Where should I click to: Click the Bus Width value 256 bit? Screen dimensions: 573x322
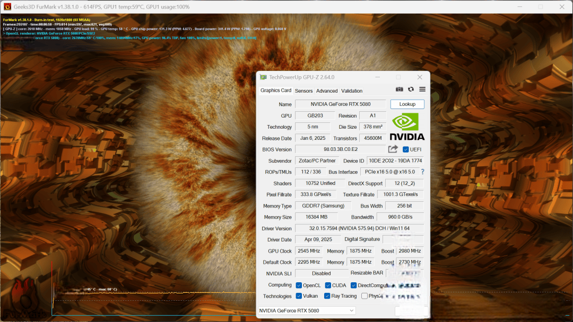click(404, 205)
